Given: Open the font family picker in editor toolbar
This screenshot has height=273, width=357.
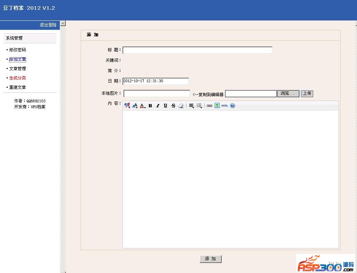Looking at the screenshot, I should [127, 105].
